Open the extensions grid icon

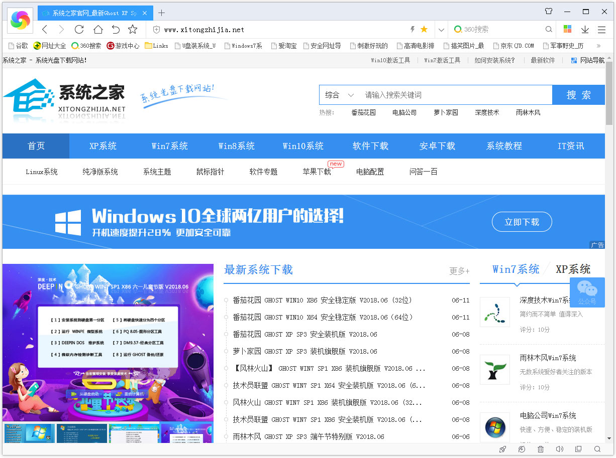(x=568, y=29)
